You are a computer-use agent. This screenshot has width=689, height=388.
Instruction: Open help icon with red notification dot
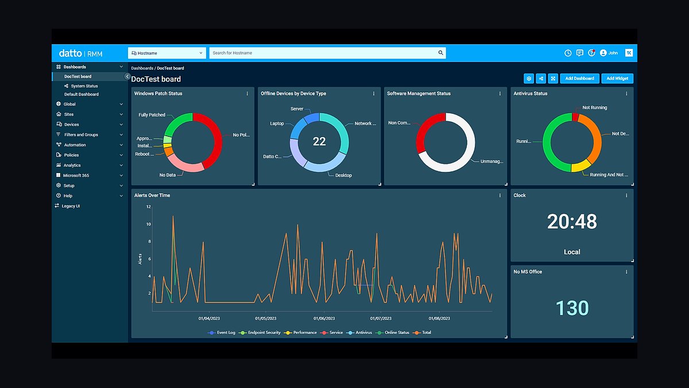591,53
